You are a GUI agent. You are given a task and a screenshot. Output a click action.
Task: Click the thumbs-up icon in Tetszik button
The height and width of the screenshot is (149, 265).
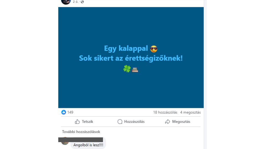tap(77, 122)
